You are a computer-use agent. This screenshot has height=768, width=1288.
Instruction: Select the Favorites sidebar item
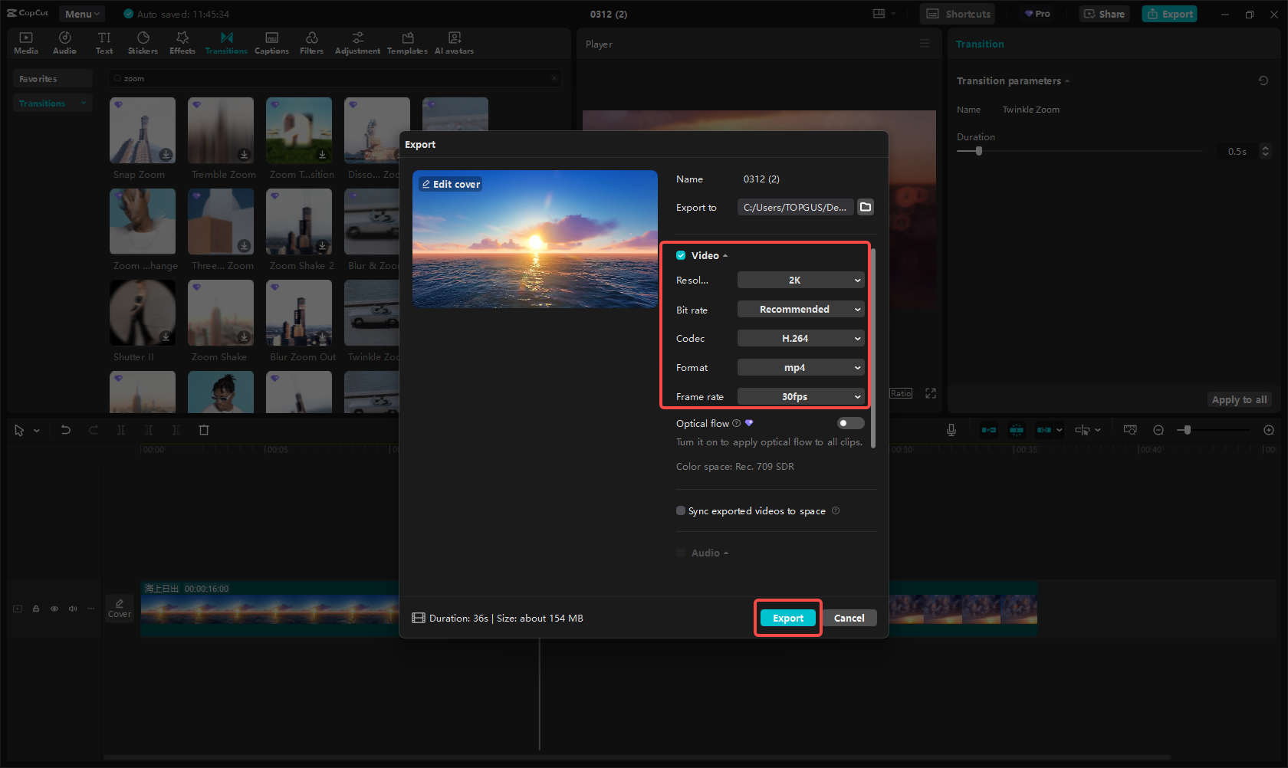point(52,78)
